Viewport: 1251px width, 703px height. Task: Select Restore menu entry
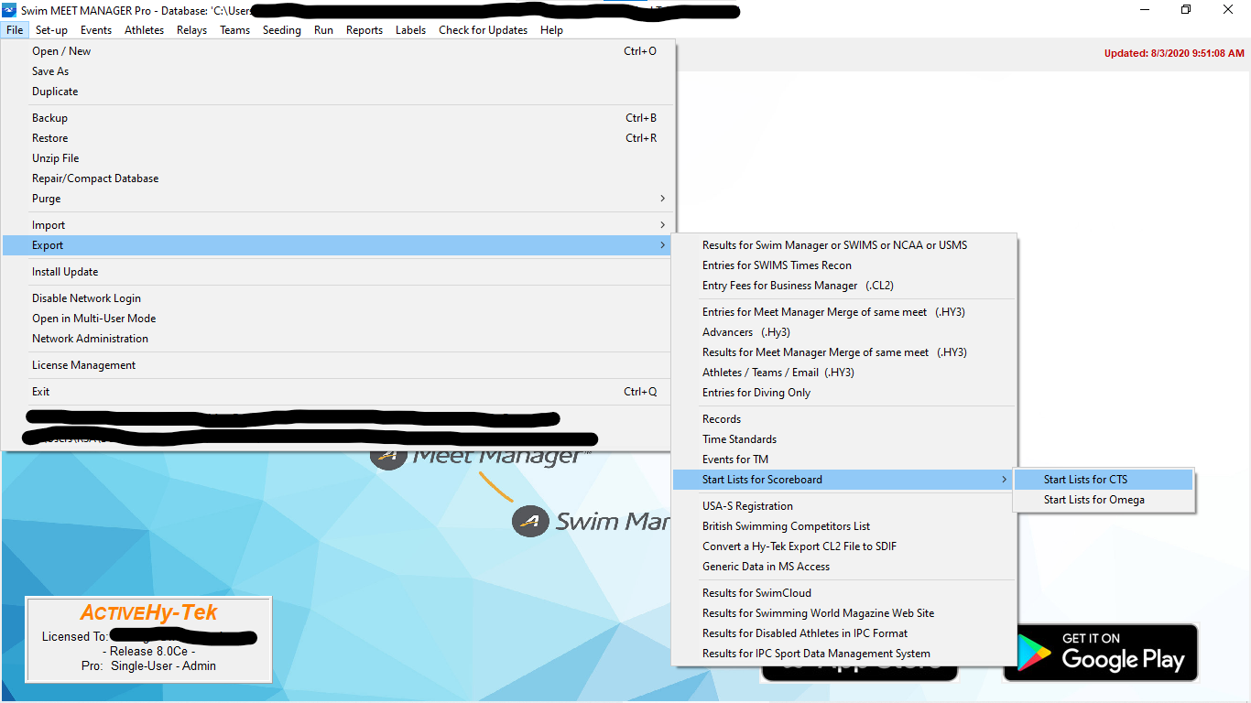tap(338, 138)
